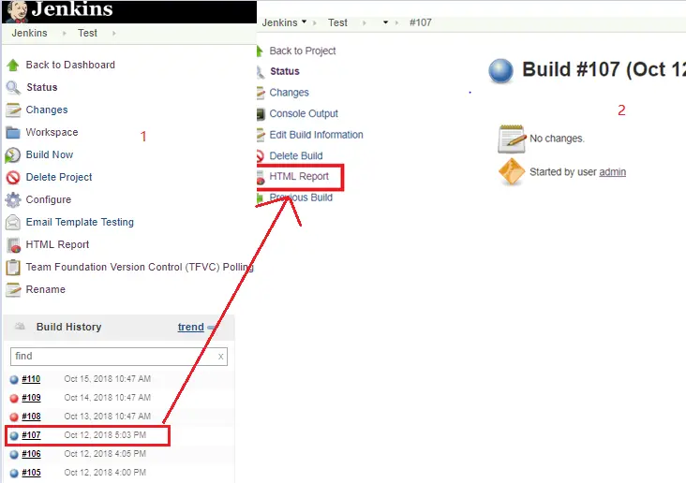Open Edit Build Information link
The height and width of the screenshot is (483, 686).
[x=317, y=135]
